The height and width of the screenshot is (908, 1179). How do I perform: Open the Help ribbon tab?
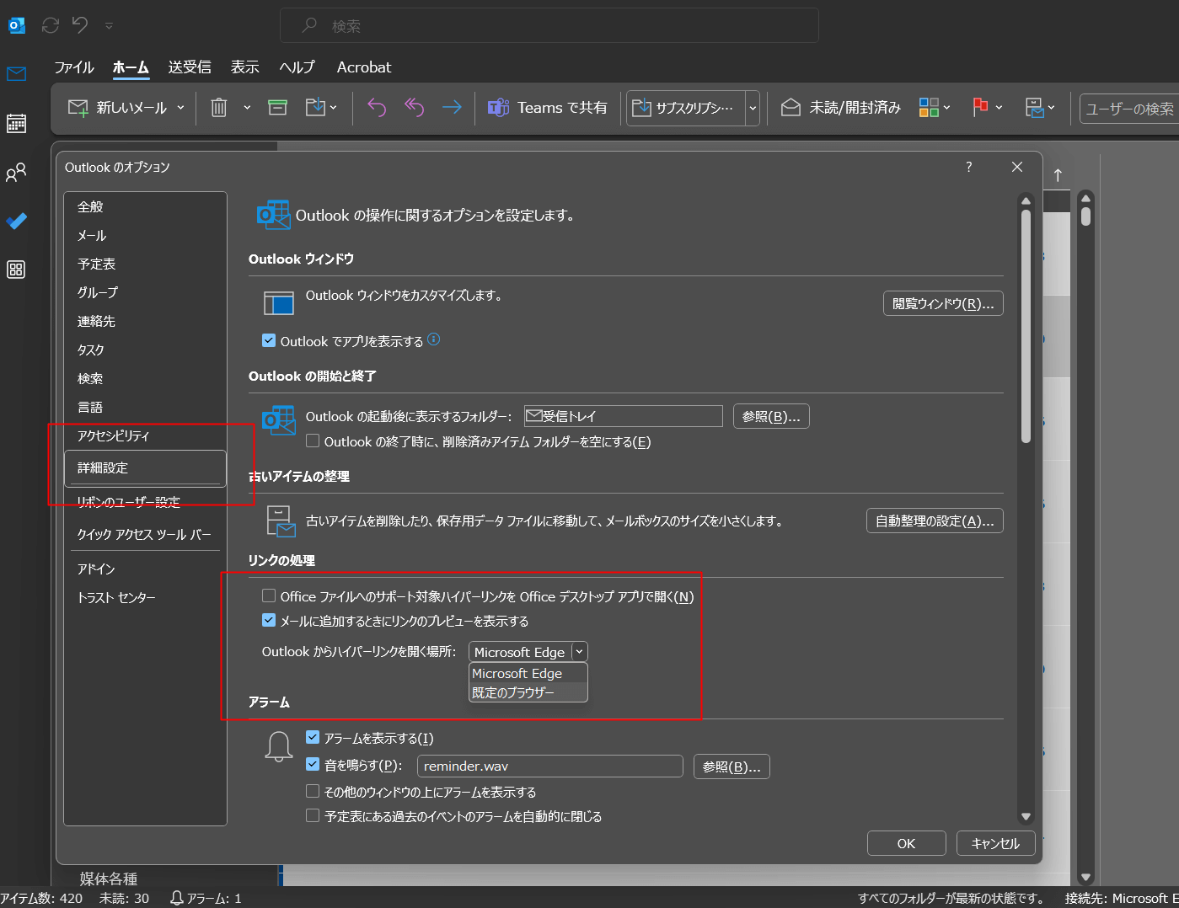tap(297, 67)
